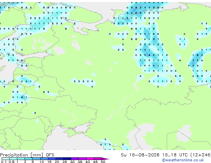
Task: Click the legend label "10"
Action: point(42,162)
